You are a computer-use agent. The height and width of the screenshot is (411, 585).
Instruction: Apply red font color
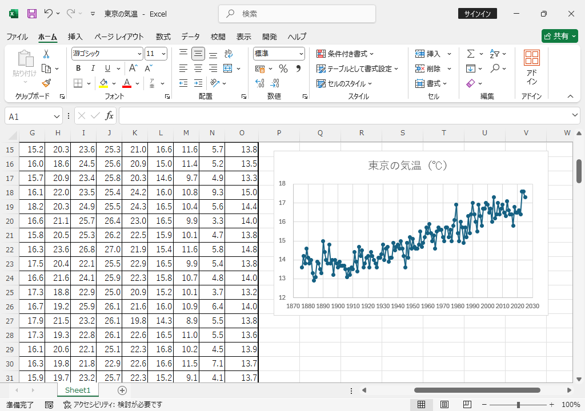coord(127,83)
